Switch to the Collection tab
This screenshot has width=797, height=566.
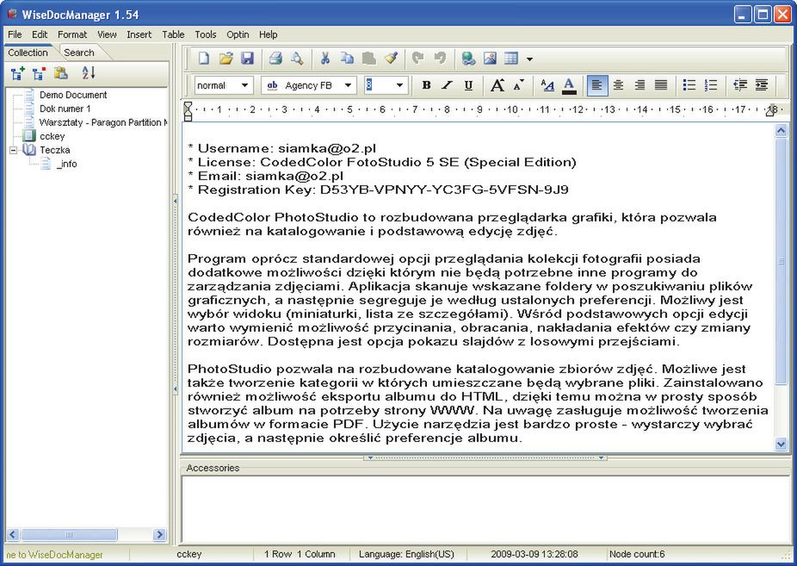pyautogui.click(x=28, y=53)
